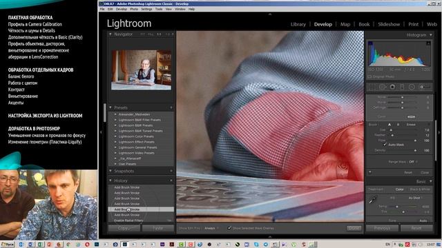Open Skype from the taskbar

pyautogui.click(x=256, y=245)
